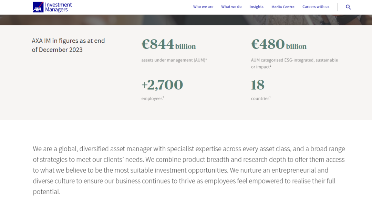Go to Media Centre
Screen dimensions: 372x198
pyautogui.click(x=283, y=7)
